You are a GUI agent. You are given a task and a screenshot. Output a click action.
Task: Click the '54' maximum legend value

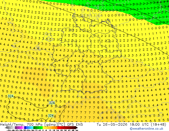[x=77, y=130]
